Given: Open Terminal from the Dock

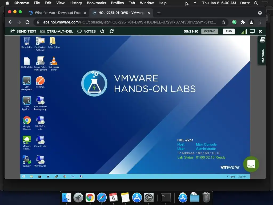Looking at the screenshot, I should click(x=166, y=198).
